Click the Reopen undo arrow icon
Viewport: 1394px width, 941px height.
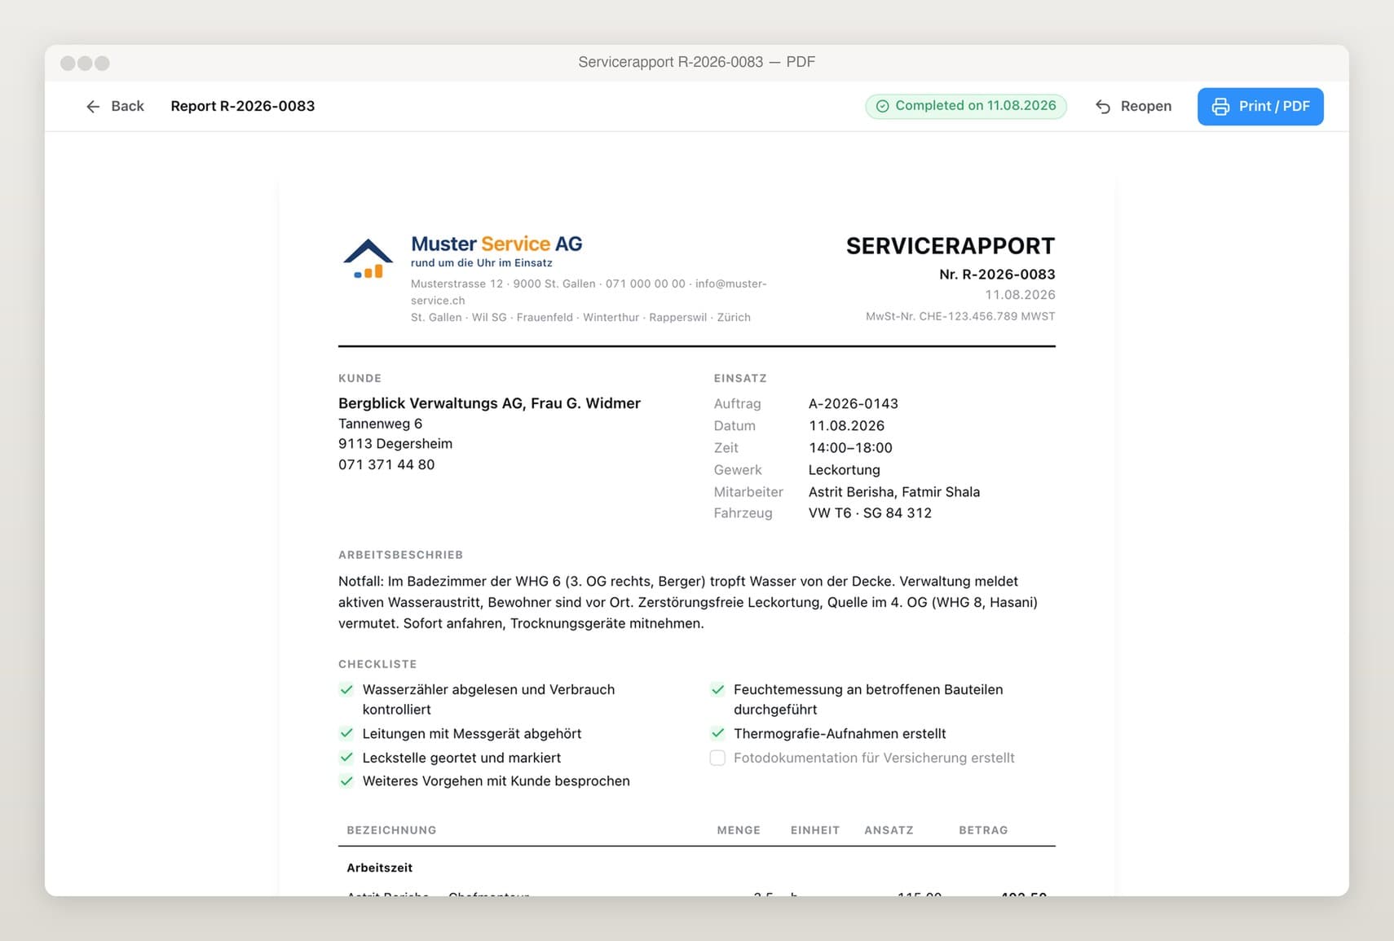[1103, 107]
